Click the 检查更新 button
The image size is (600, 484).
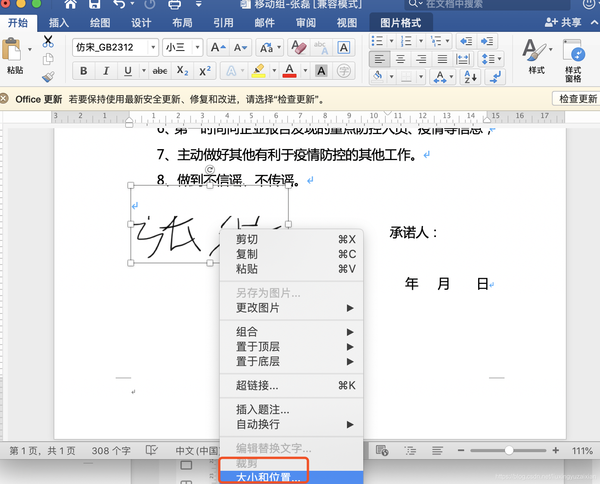pos(578,98)
